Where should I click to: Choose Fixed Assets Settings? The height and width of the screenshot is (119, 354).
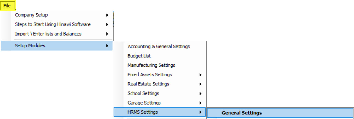tap(150, 75)
